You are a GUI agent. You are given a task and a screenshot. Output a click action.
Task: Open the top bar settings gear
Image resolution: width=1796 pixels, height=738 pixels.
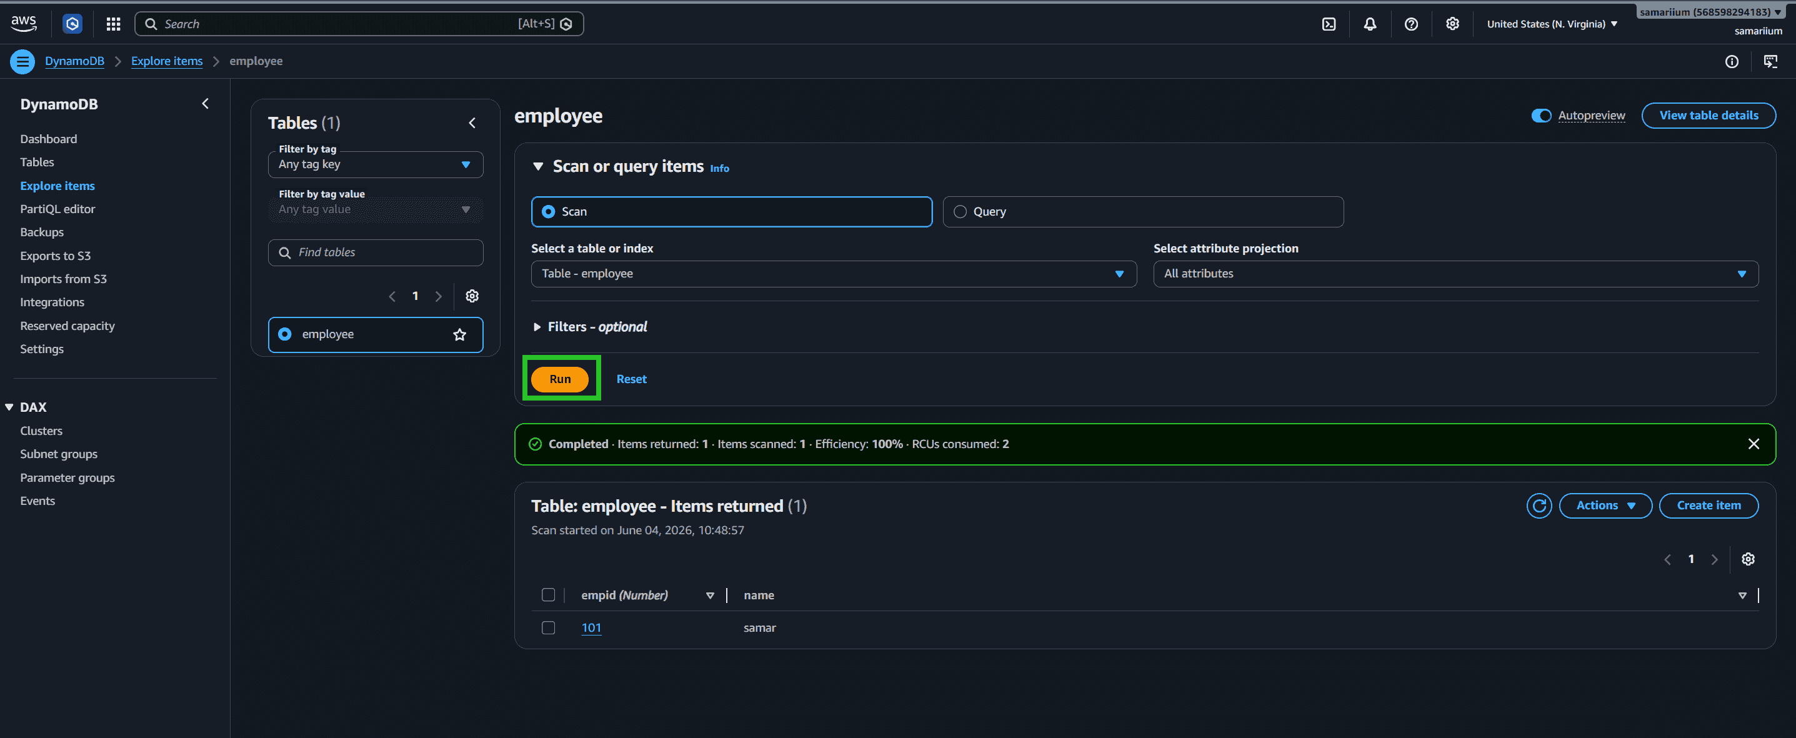tap(1452, 24)
